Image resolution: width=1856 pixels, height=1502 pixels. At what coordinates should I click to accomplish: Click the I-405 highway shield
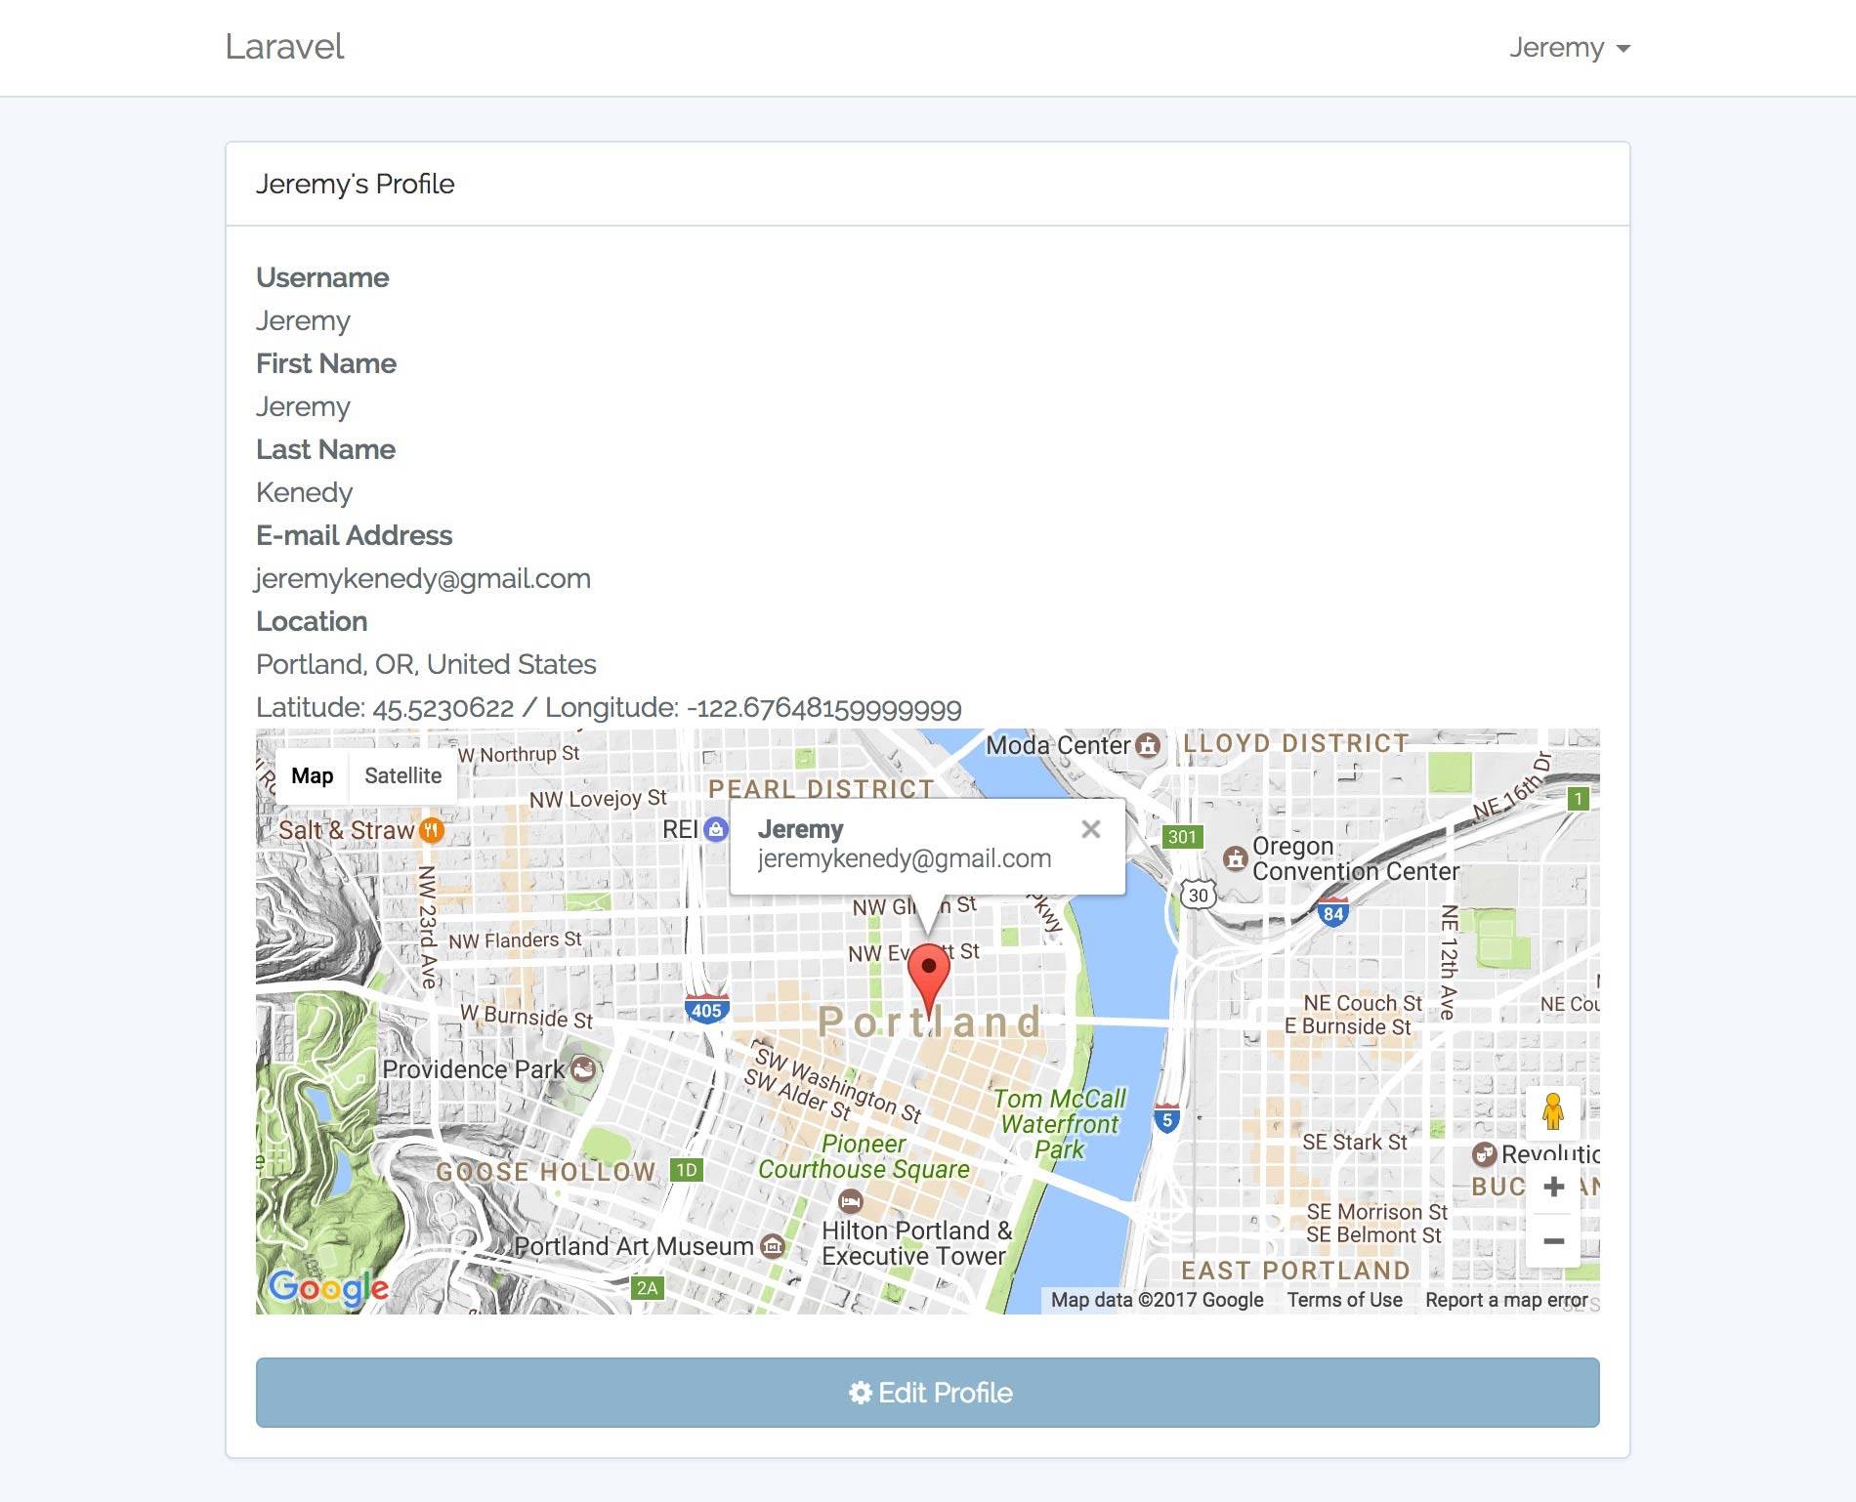tap(706, 1009)
